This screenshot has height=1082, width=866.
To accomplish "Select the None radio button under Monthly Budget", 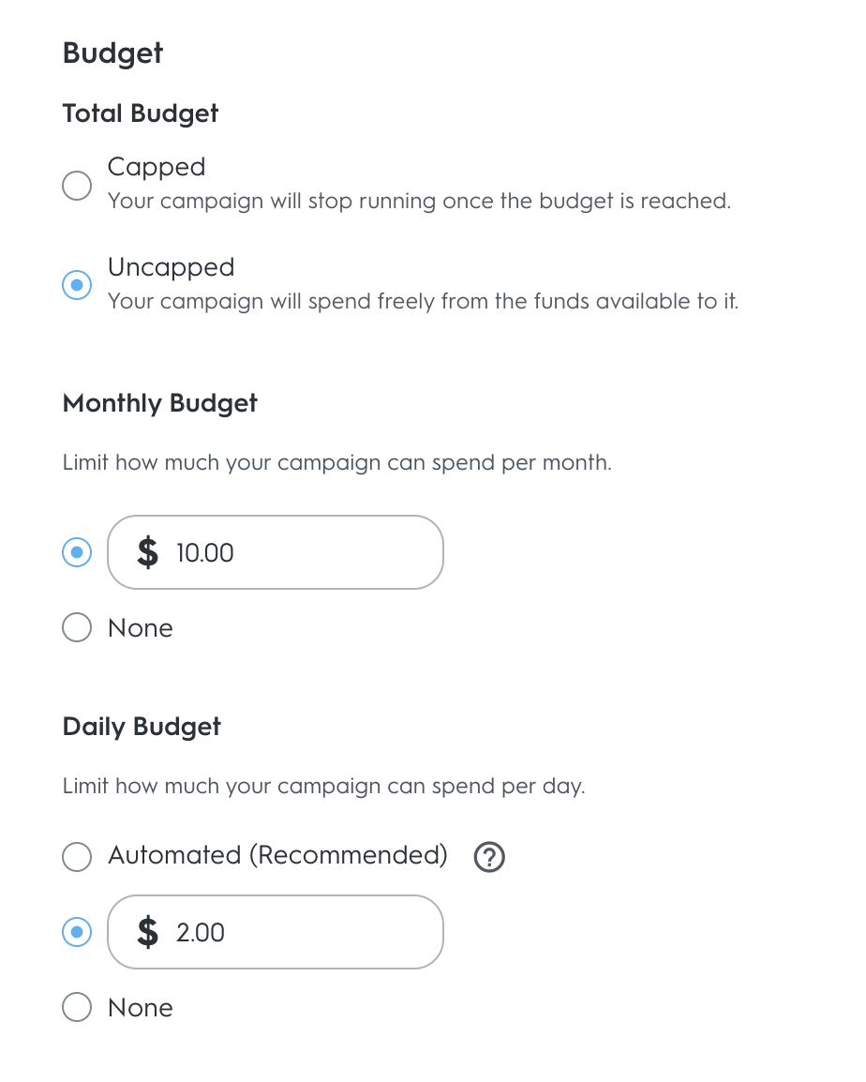I will tap(77, 627).
